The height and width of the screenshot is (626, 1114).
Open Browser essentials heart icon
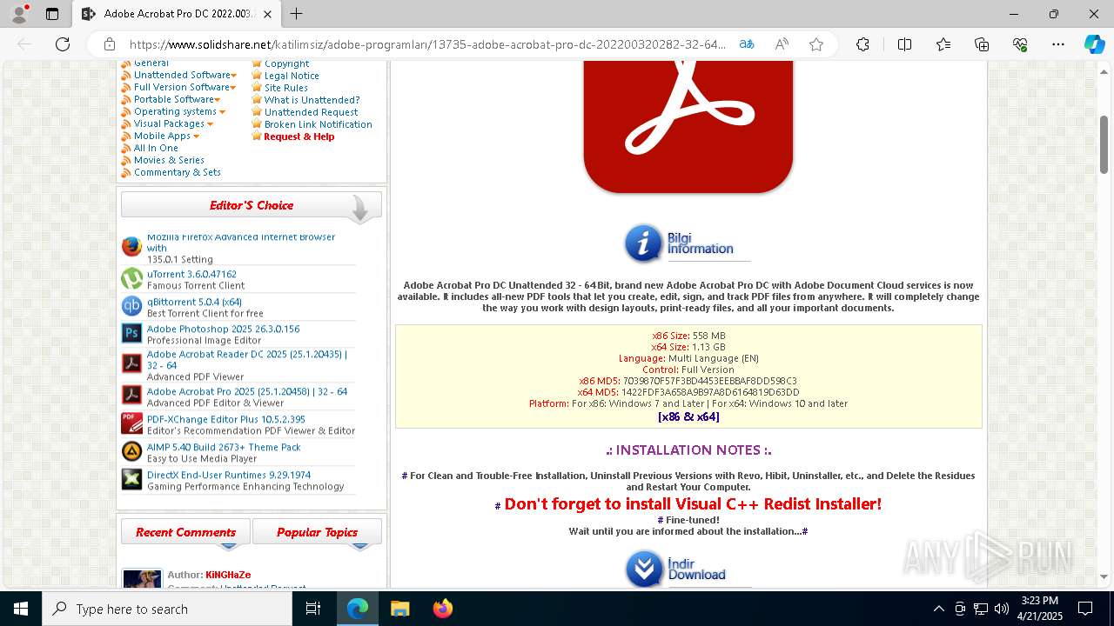click(1020, 44)
